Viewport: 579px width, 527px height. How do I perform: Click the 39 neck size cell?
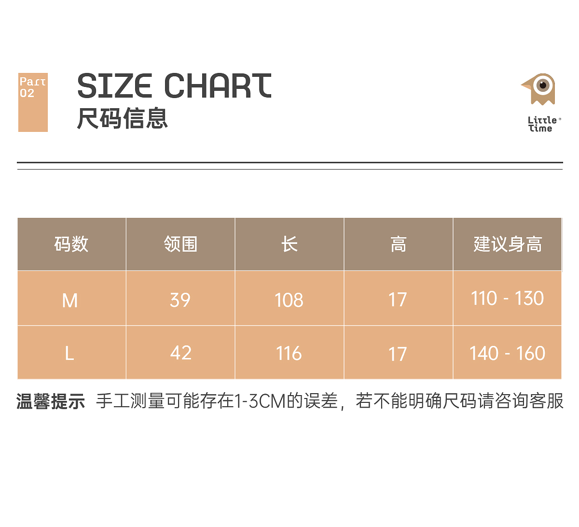click(x=180, y=300)
